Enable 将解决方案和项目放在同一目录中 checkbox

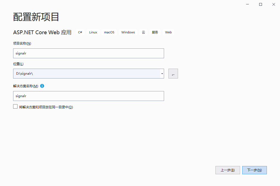pyautogui.click(x=15, y=106)
